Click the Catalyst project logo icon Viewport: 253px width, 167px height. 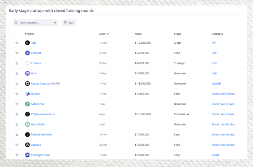(x=27, y=53)
